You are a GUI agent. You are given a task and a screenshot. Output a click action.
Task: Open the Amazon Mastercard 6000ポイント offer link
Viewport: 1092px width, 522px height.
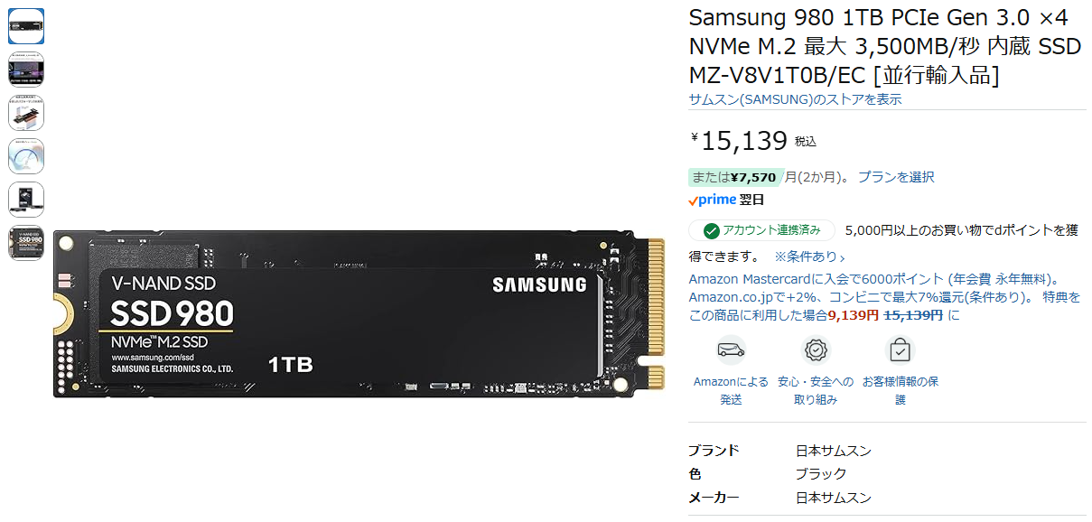pos(884,297)
